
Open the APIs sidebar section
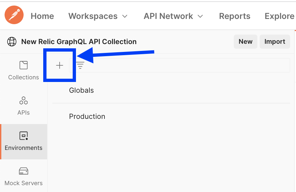(x=24, y=105)
